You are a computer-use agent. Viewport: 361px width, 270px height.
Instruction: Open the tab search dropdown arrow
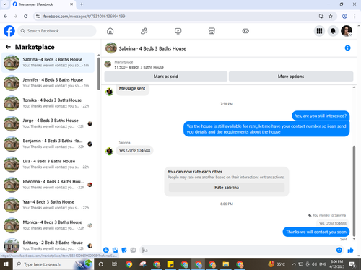4,4
